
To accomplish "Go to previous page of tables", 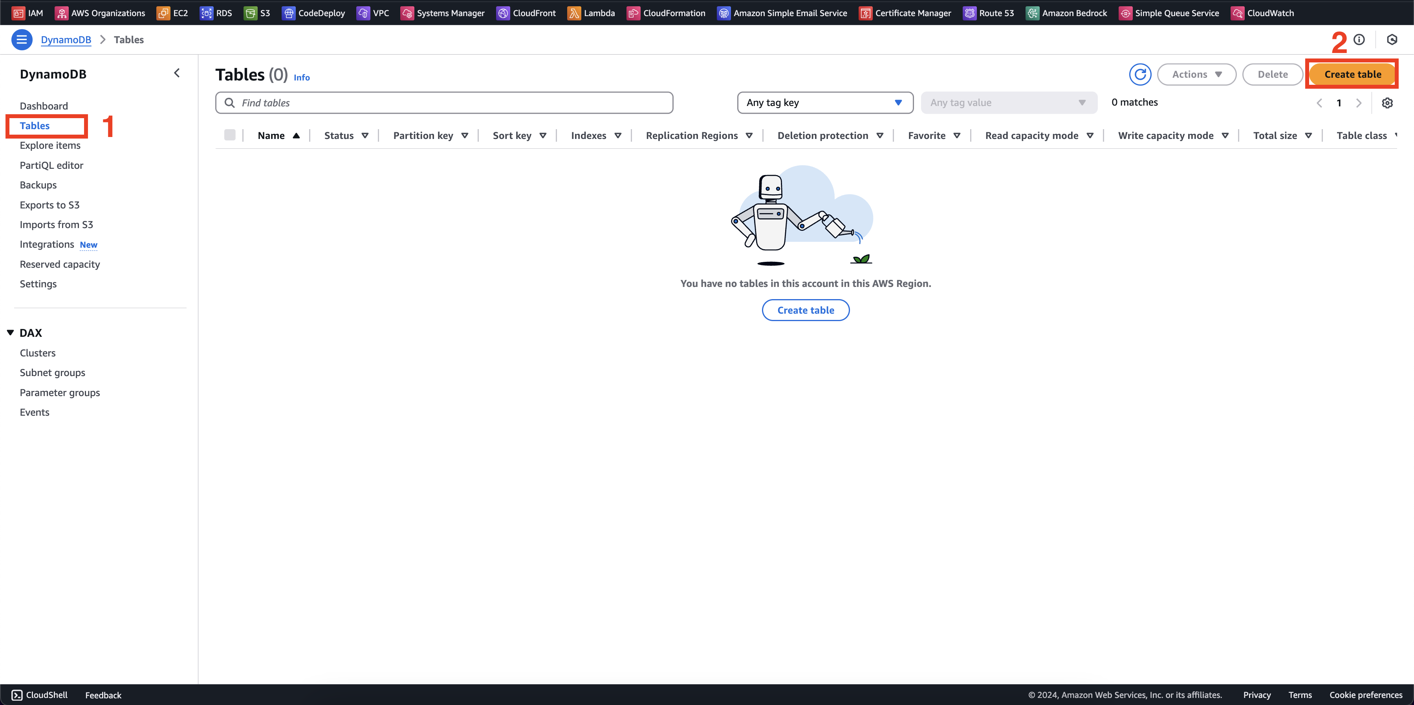I will click(1319, 102).
